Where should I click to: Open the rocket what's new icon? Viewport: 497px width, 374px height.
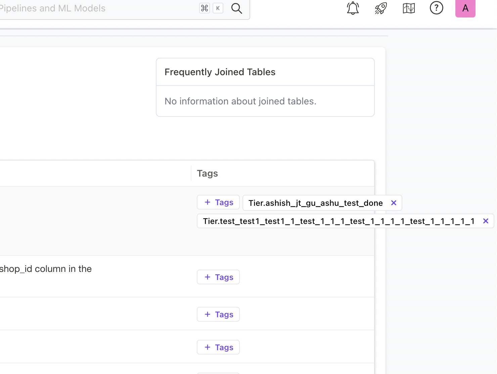[x=381, y=8]
